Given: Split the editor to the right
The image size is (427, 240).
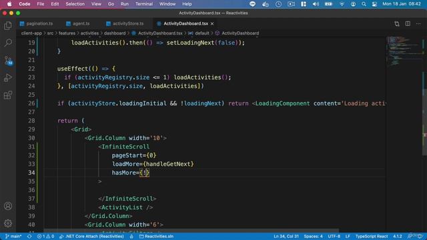Looking at the screenshot, I should click(x=408, y=24).
